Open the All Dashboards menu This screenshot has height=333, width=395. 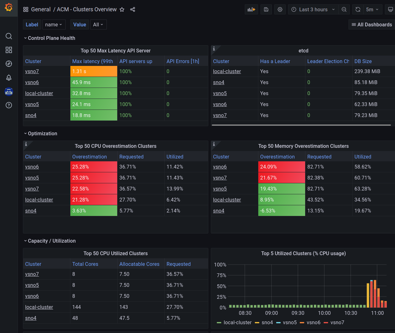point(371,24)
